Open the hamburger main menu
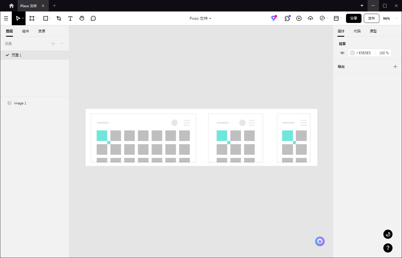 (x=6, y=18)
